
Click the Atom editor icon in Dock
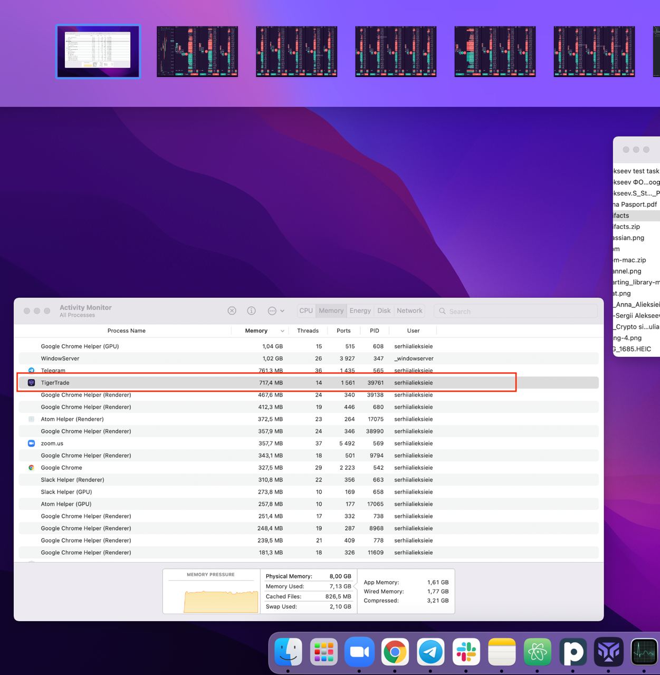tap(537, 652)
